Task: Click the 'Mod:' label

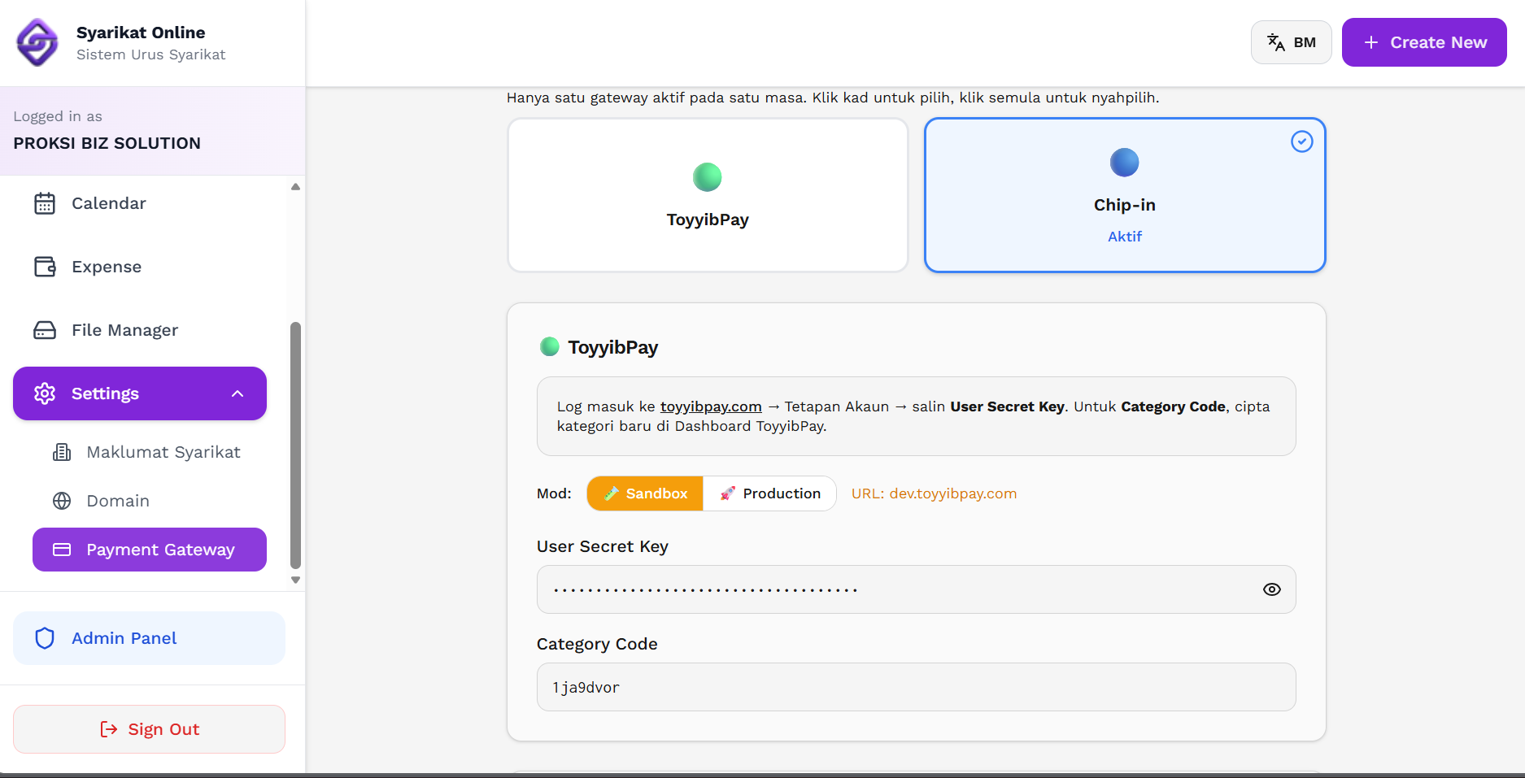Action: [554, 493]
